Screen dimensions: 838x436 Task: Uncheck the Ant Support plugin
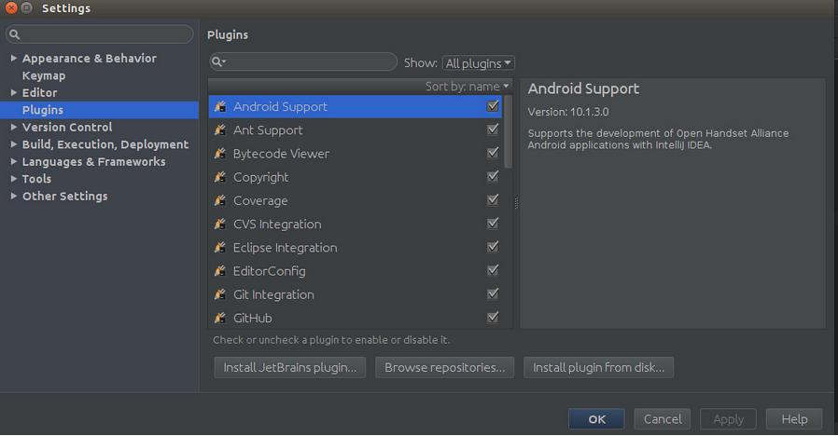(x=493, y=129)
